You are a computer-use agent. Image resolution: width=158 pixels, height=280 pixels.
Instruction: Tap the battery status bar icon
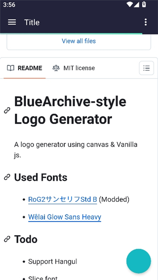(144, 4)
